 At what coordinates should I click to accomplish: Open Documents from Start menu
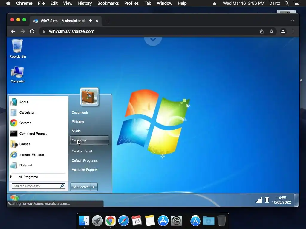(x=80, y=112)
